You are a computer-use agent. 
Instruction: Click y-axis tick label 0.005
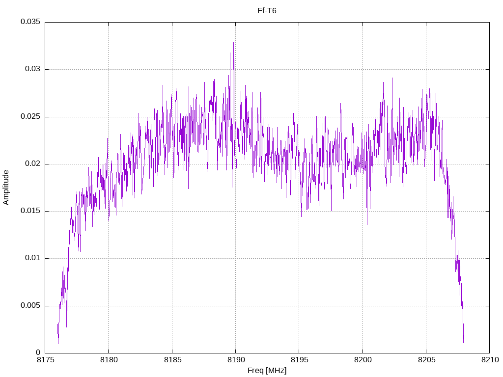tap(30, 305)
